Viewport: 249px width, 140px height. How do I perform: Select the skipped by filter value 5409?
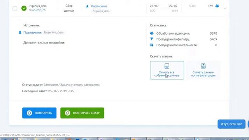pos(214,39)
